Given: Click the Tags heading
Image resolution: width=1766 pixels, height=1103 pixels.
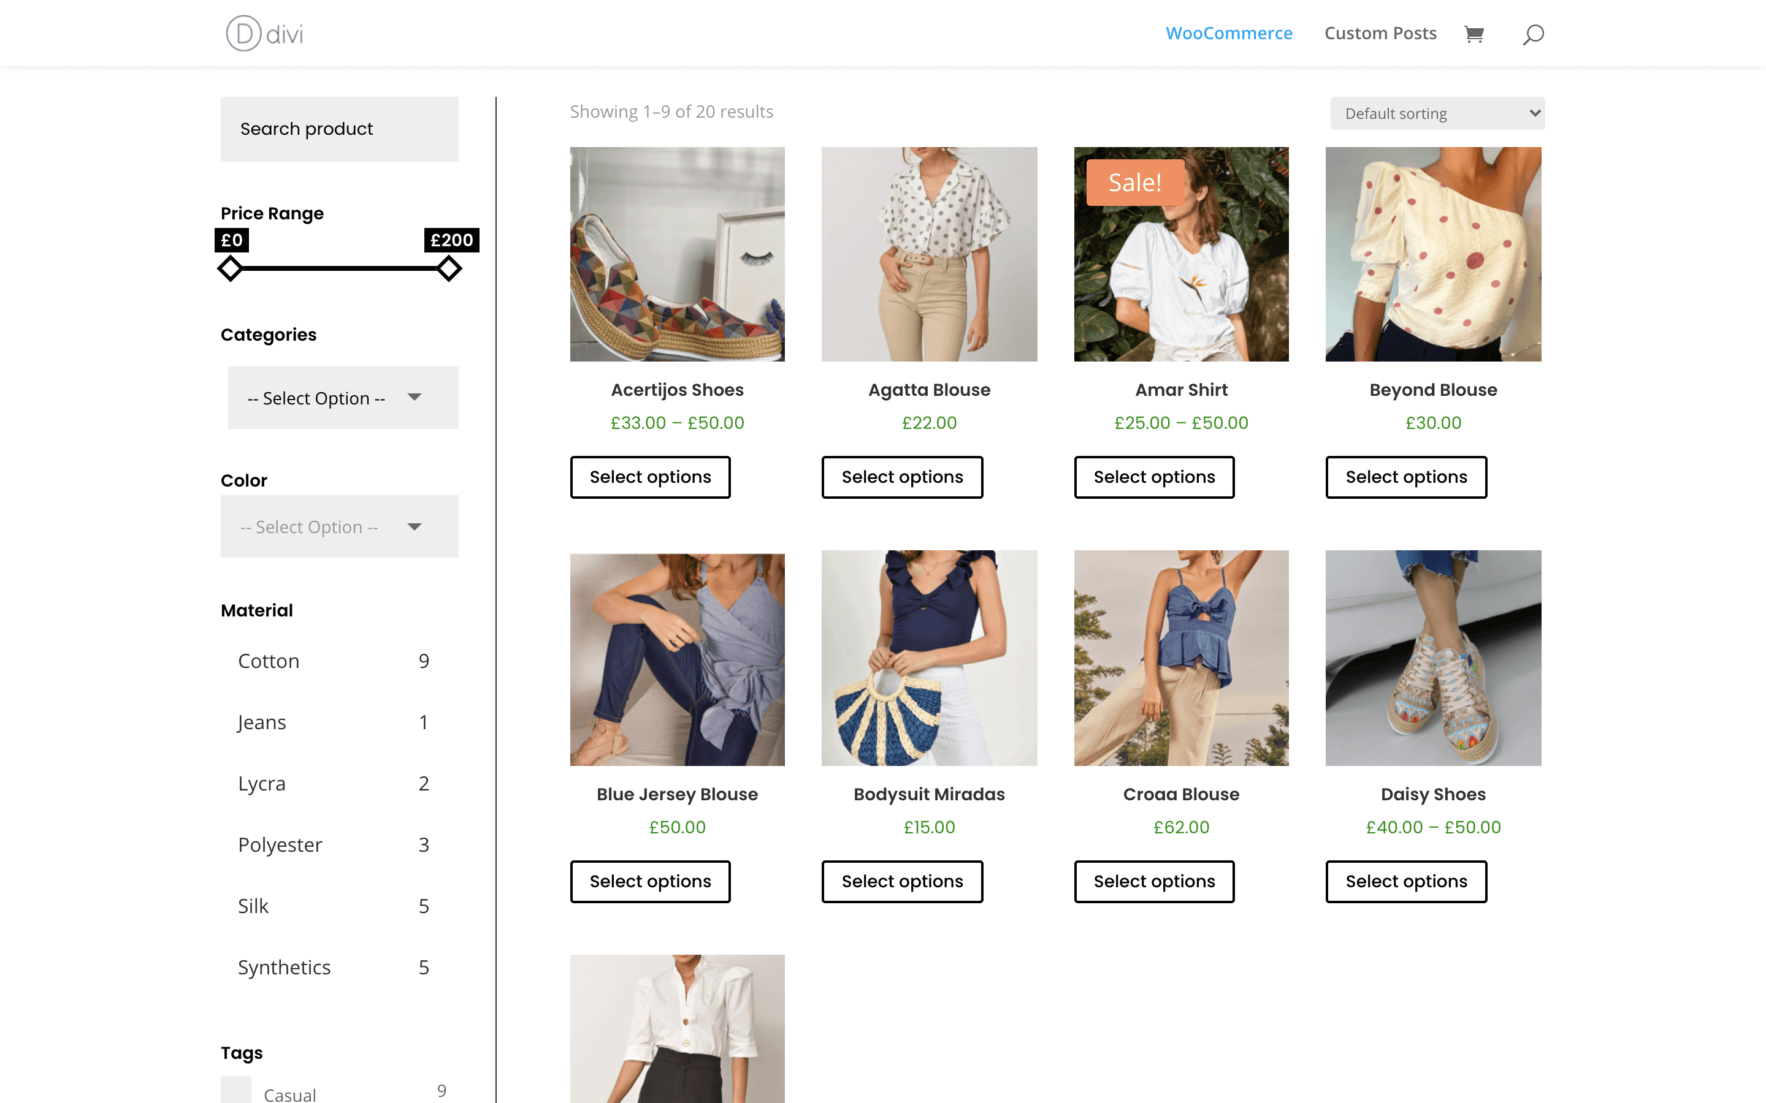Looking at the screenshot, I should [242, 1053].
